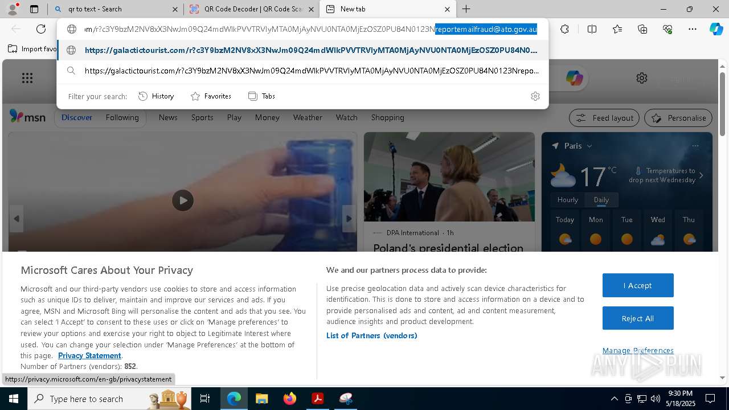Open Poland's presidential election article

coord(448,248)
